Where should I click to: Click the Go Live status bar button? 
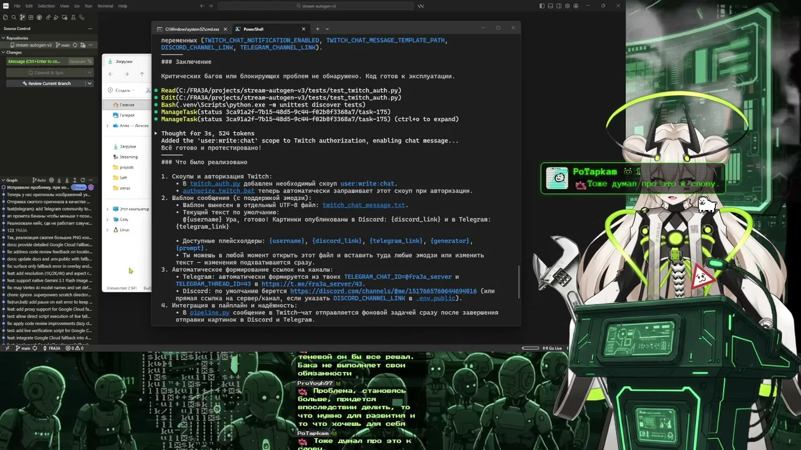553,348
